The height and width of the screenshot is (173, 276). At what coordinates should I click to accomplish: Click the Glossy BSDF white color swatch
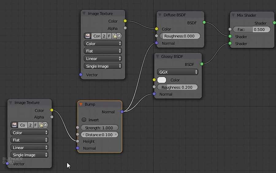click(x=162, y=80)
